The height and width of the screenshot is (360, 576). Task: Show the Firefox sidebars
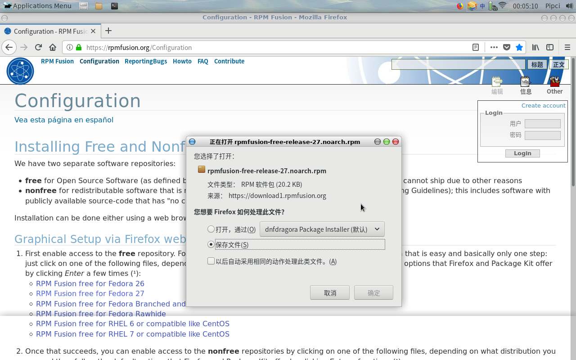coord(550,47)
